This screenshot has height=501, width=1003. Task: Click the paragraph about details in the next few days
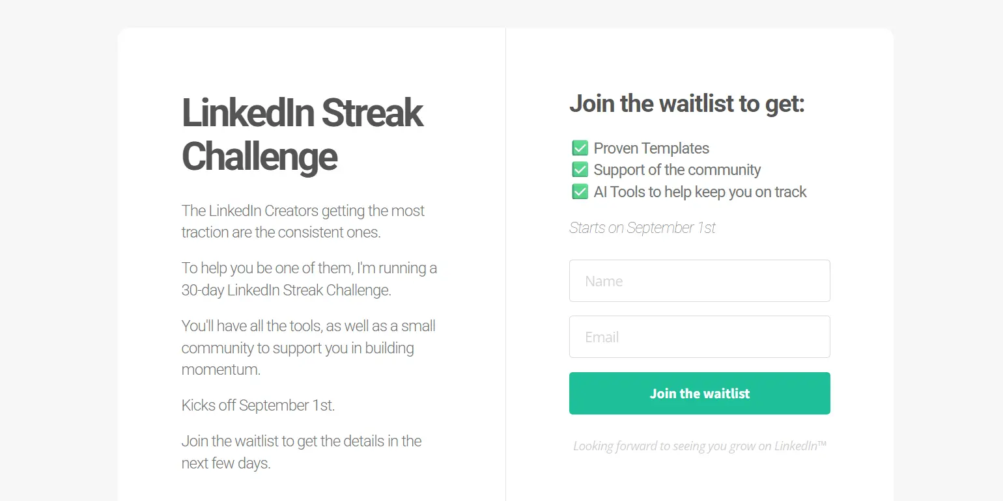coord(302,452)
